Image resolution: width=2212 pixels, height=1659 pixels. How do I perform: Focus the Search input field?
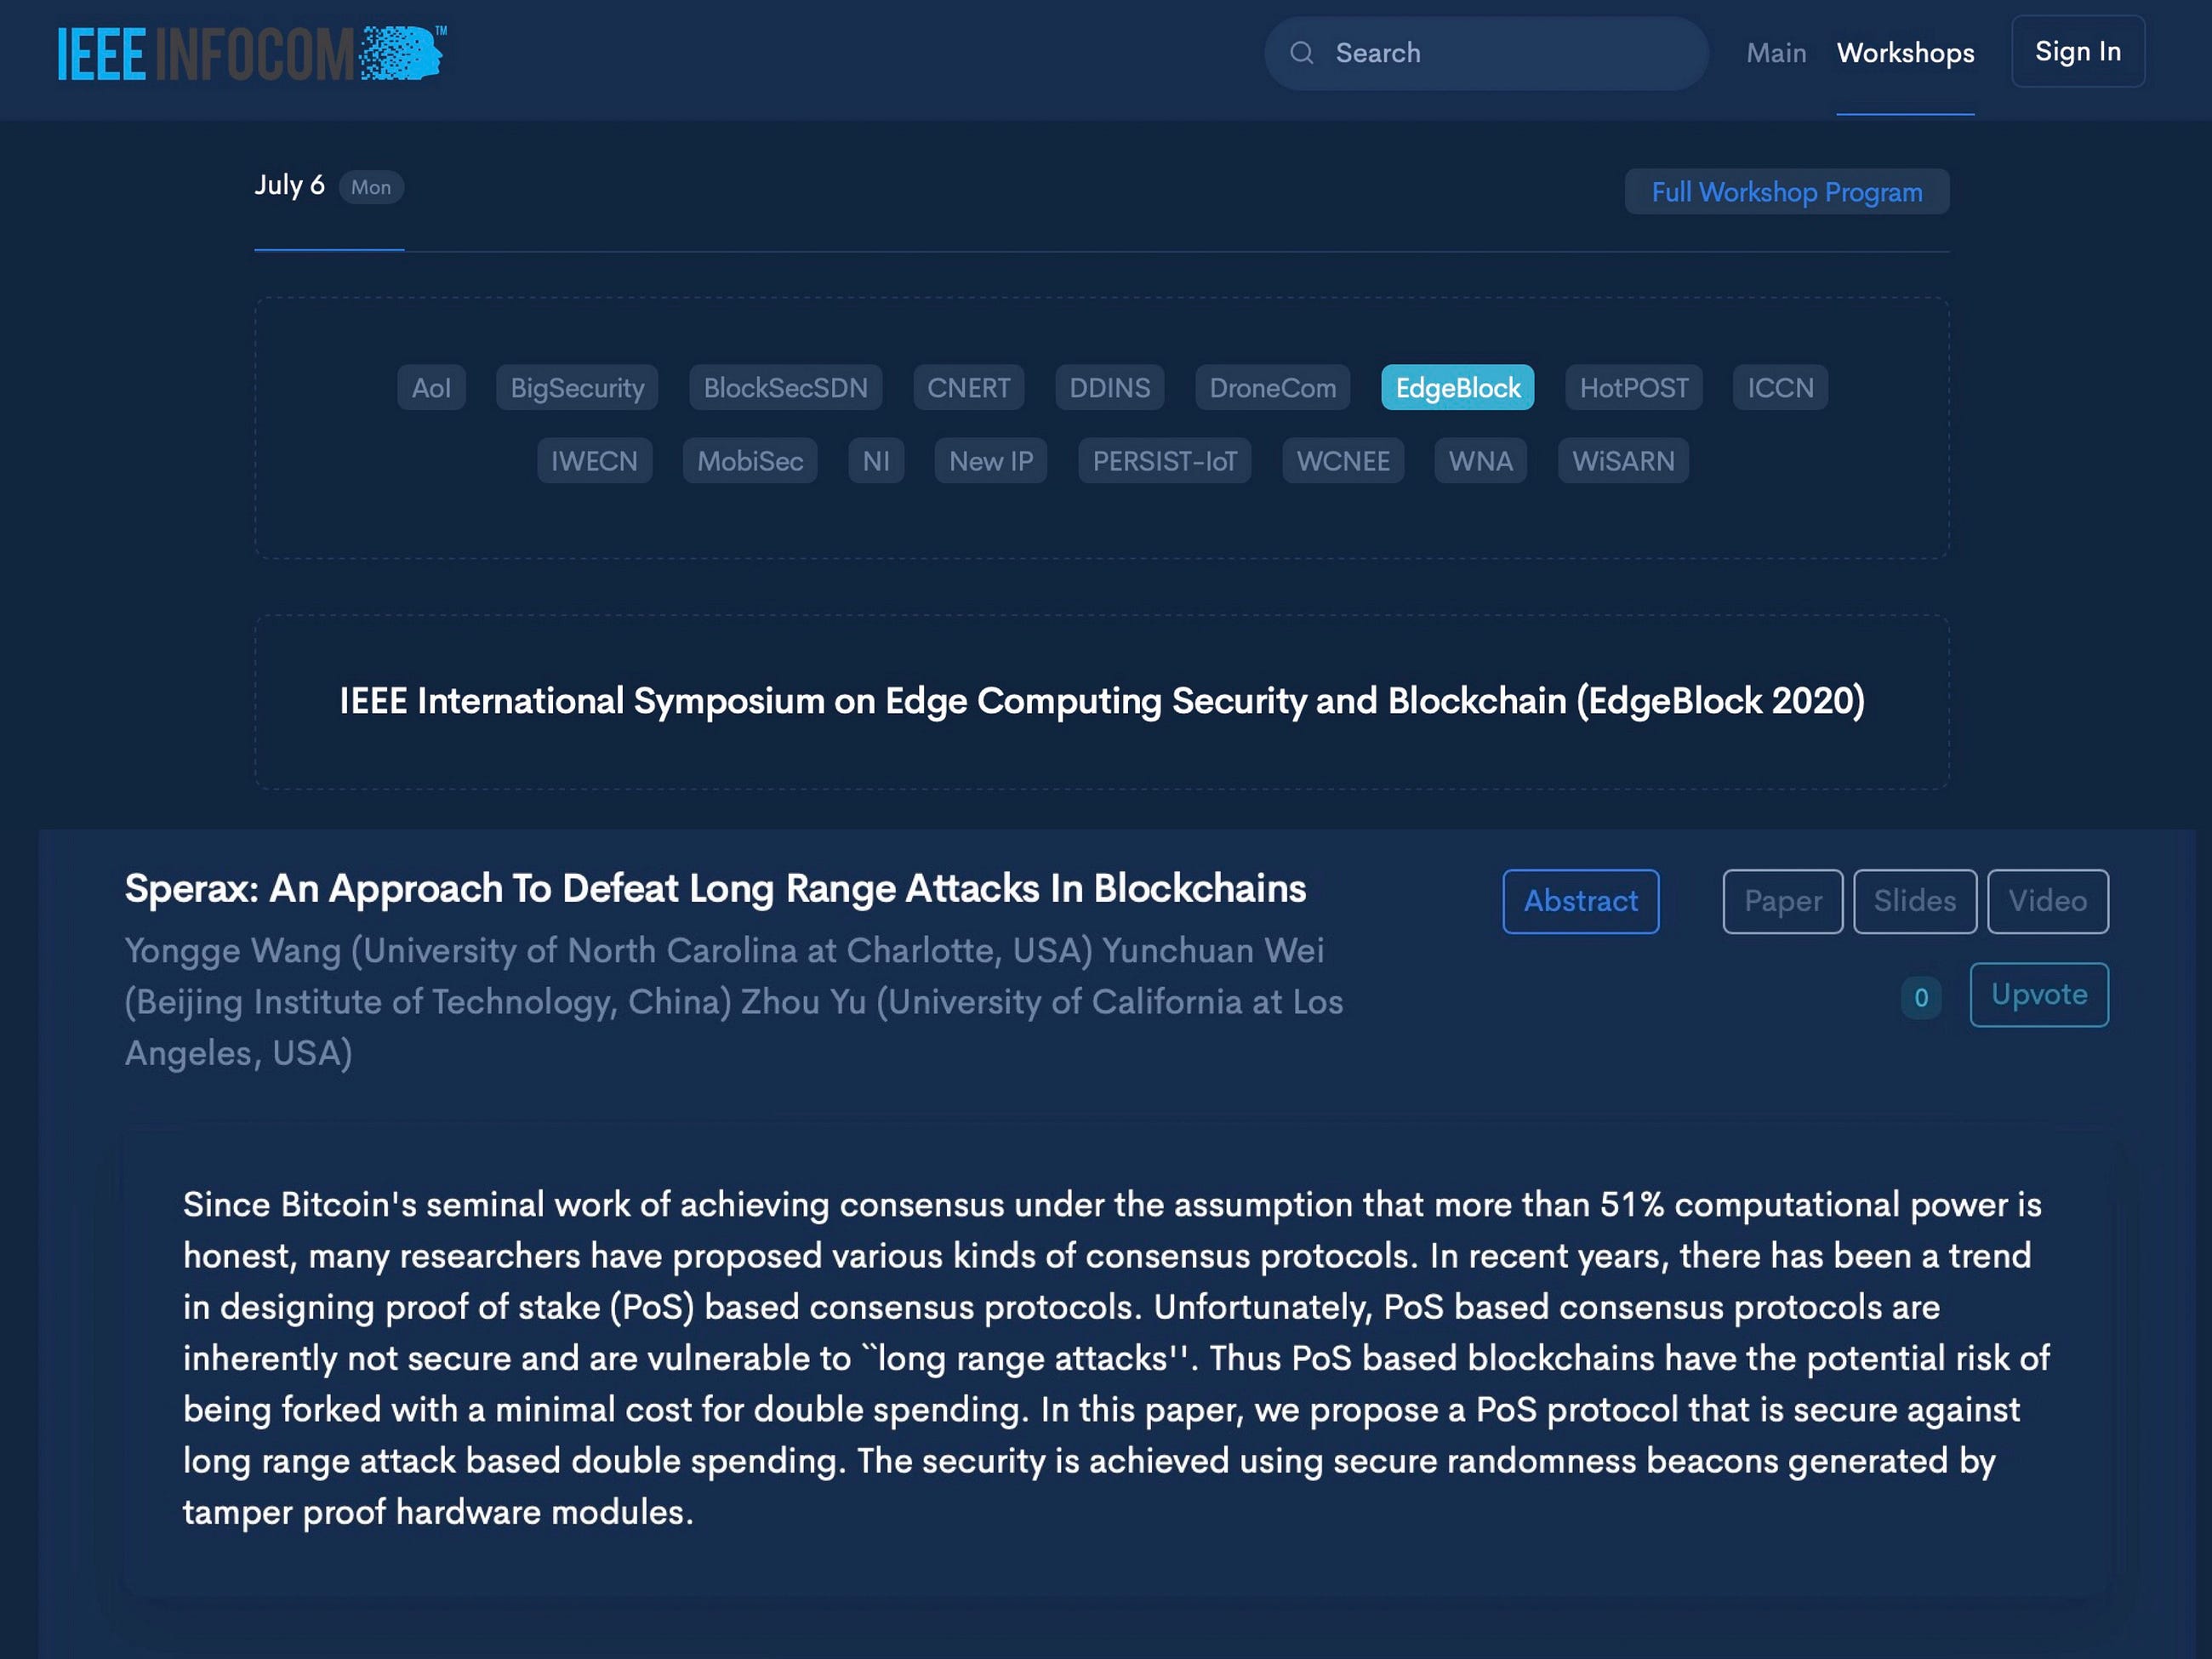[1486, 53]
